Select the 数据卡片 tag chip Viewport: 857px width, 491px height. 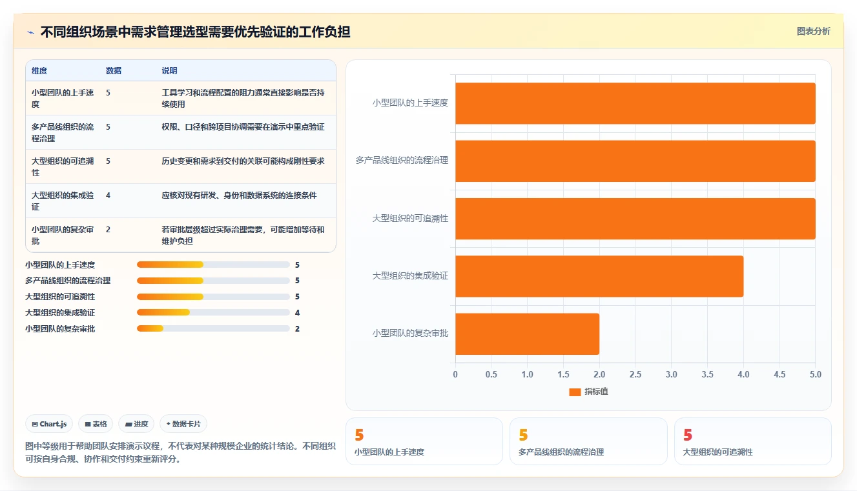183,424
